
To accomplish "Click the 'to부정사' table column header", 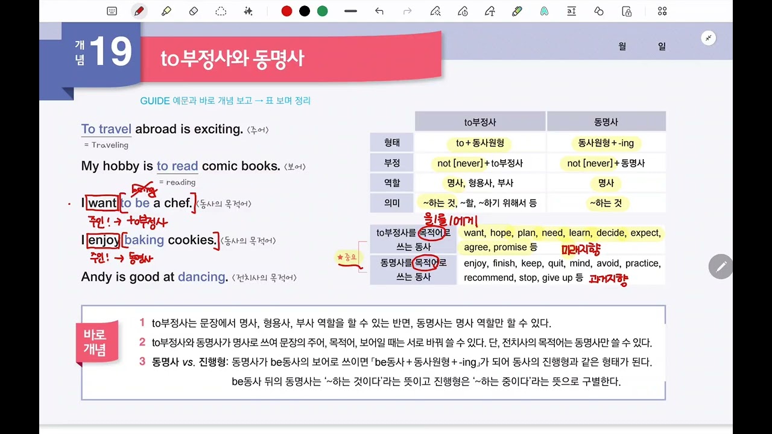I will tap(480, 122).
